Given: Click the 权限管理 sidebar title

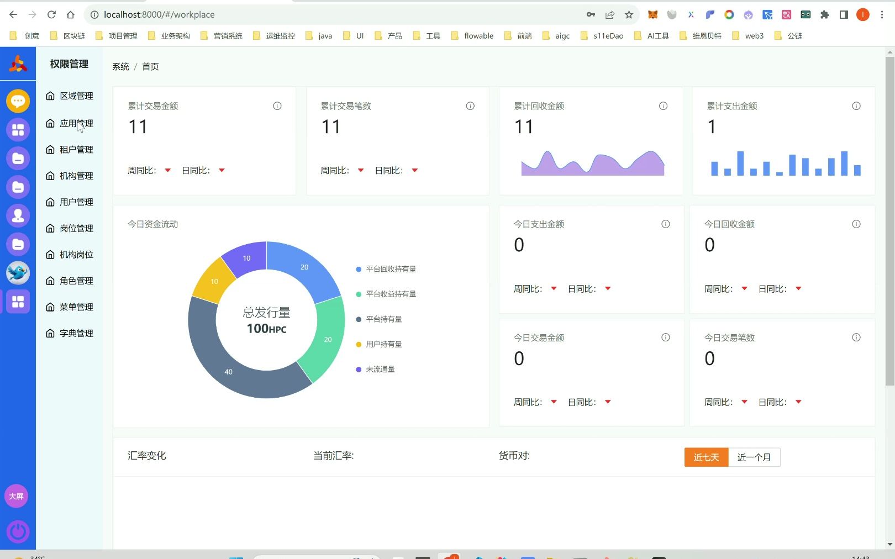Looking at the screenshot, I should tap(69, 64).
